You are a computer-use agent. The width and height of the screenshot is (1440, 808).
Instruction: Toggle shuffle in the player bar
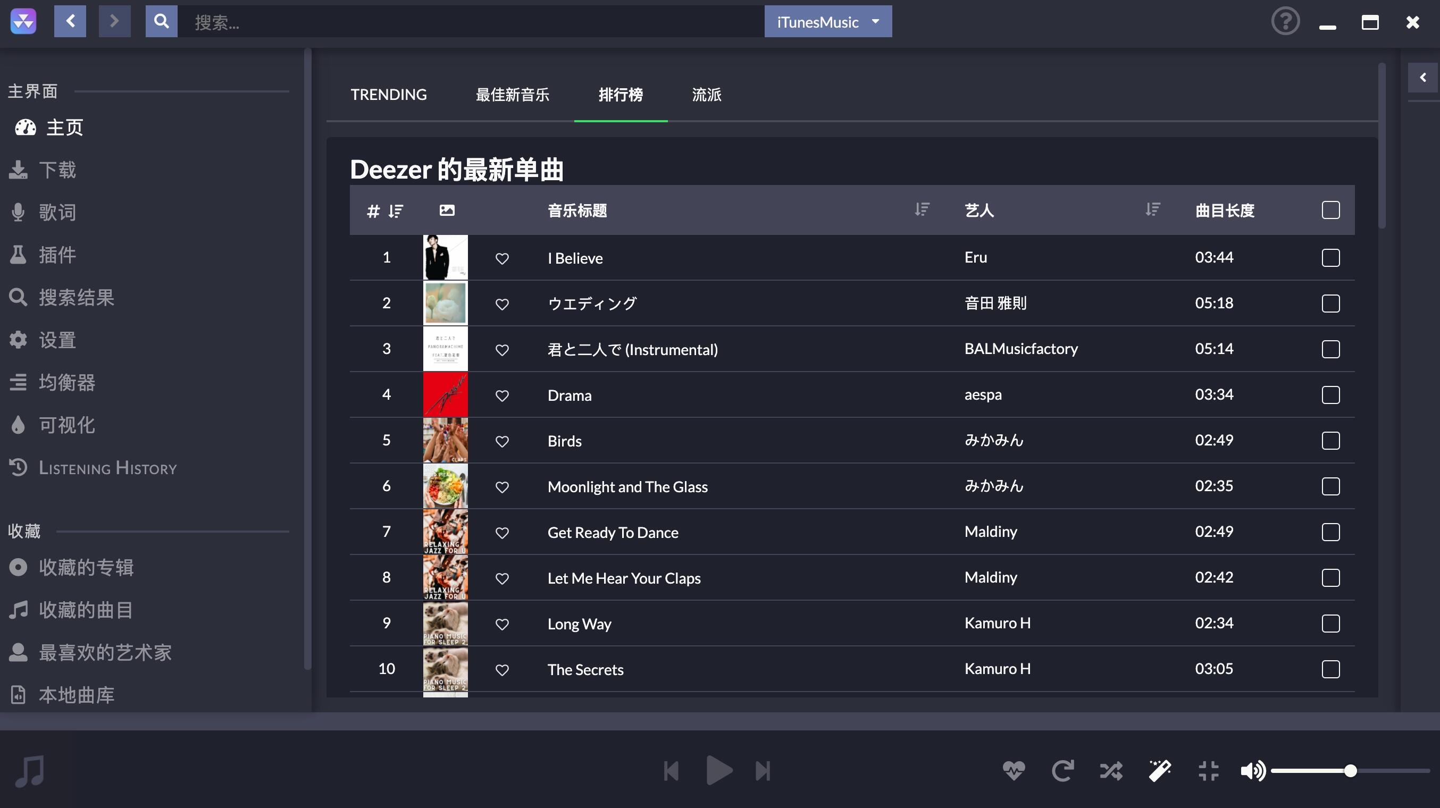pyautogui.click(x=1111, y=771)
